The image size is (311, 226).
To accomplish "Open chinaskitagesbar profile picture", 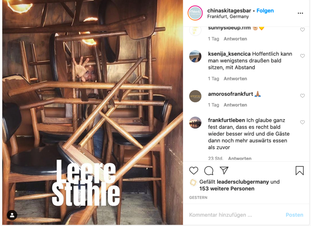I will tap(195, 13).
